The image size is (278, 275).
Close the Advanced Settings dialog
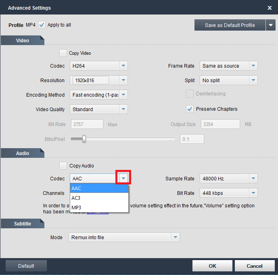tap(270, 8)
